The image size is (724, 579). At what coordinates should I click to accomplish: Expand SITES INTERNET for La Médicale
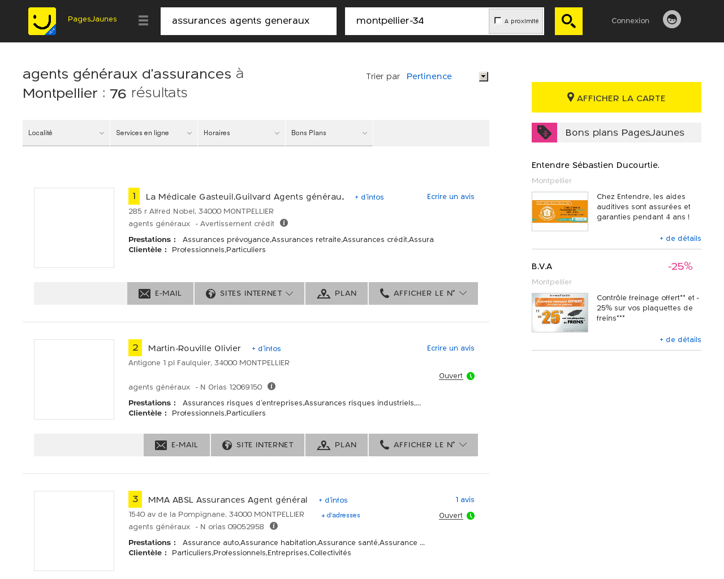pyautogui.click(x=249, y=293)
